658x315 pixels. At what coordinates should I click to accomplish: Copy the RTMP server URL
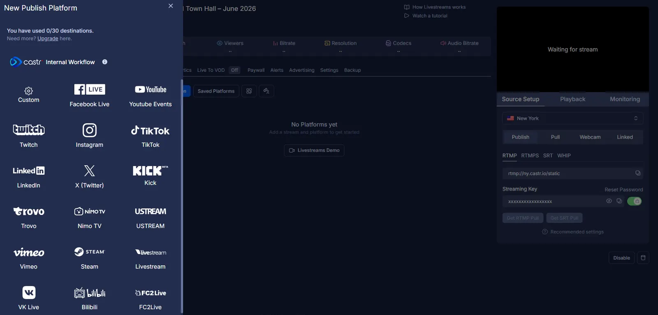638,173
